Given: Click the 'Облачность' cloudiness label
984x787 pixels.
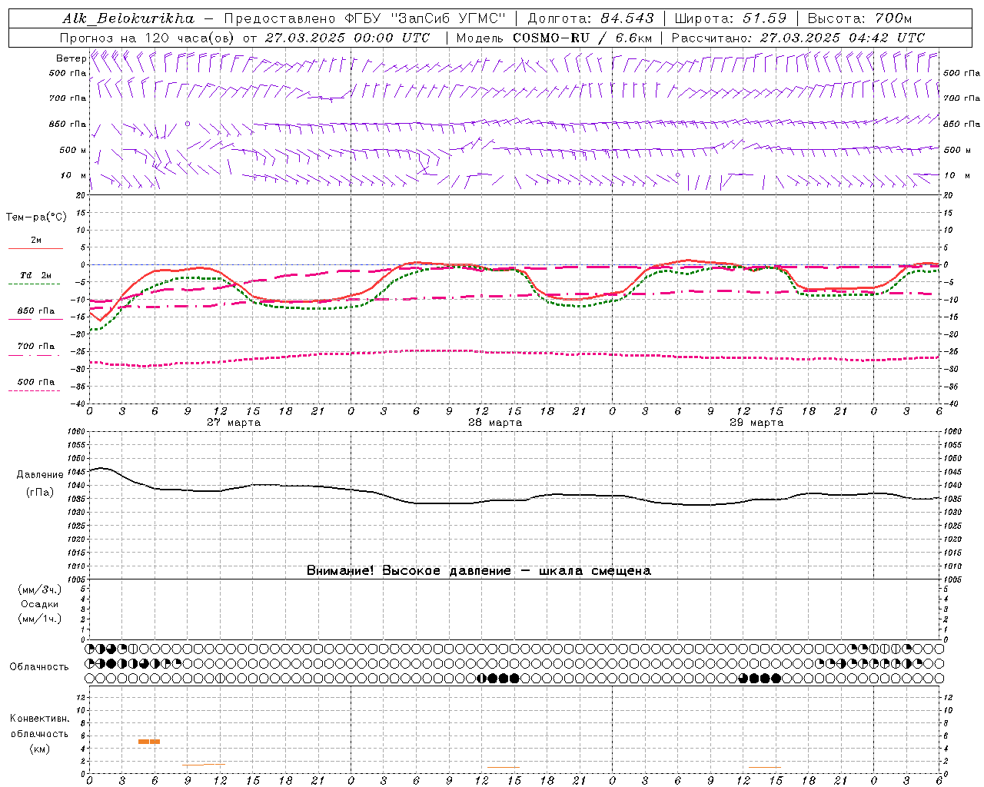Looking at the screenshot, I should (x=39, y=667).
